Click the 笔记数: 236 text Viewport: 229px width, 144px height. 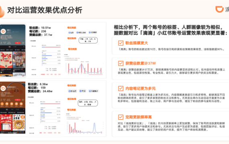point(37,31)
